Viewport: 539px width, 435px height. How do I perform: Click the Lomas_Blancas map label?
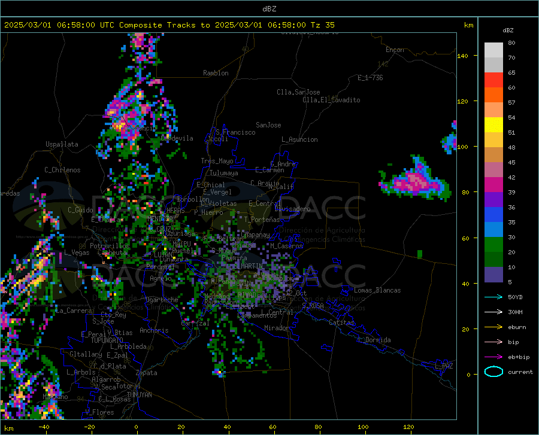[377, 290]
